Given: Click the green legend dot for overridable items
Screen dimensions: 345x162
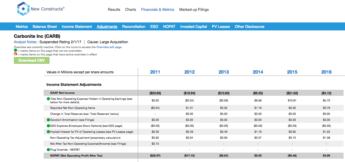Looking at the screenshot, I should click(x=15, y=51).
